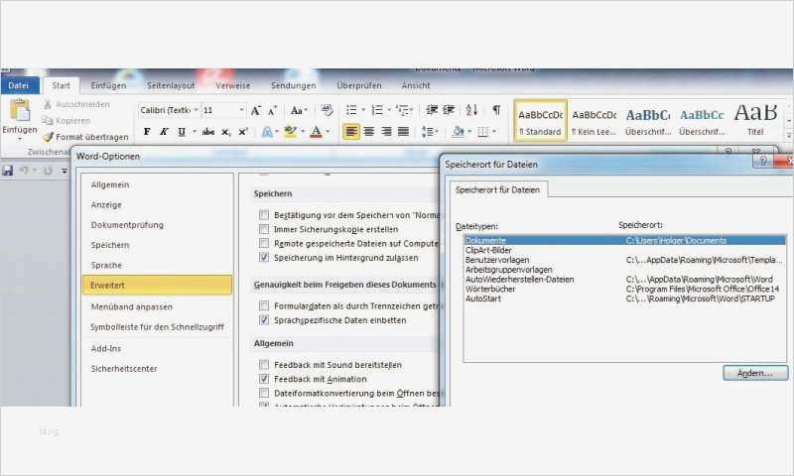
Task: Enable Feedback mit Sound bereitstellen
Action: 264,364
